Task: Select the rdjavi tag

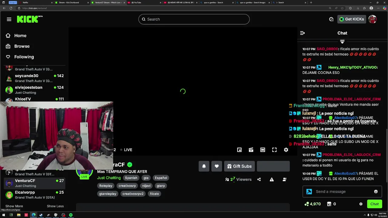Action: click(x=146, y=186)
